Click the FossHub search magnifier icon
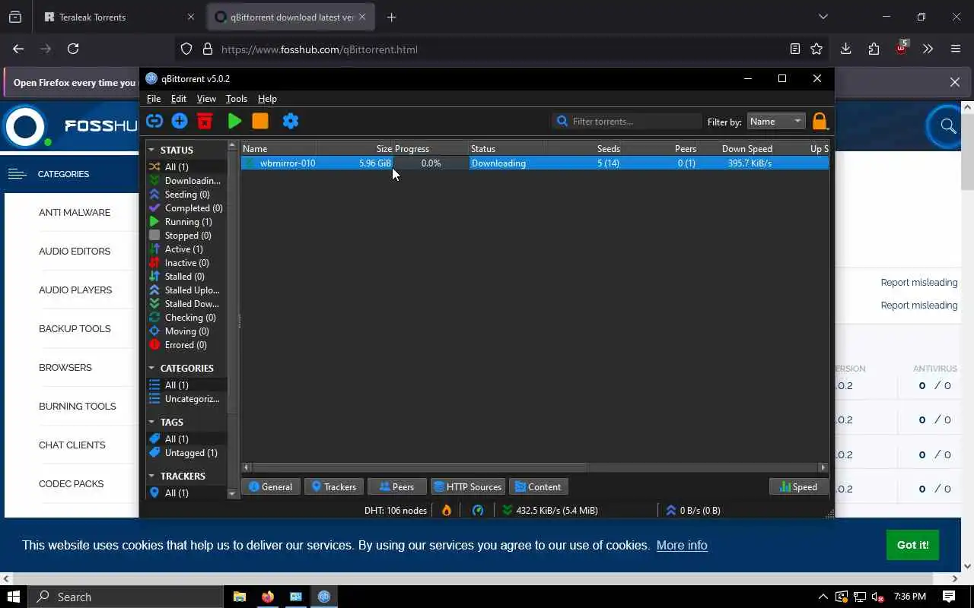Screen dimensions: 974x608 point(948,126)
